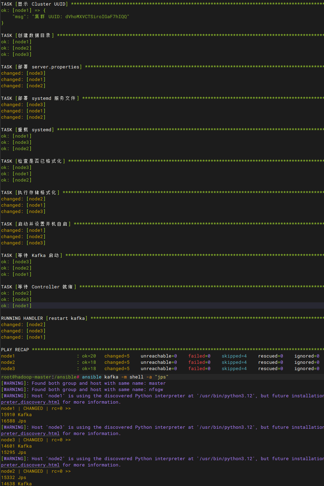Click 'ok: [node3]' under 重载 systemd task

click(16, 142)
